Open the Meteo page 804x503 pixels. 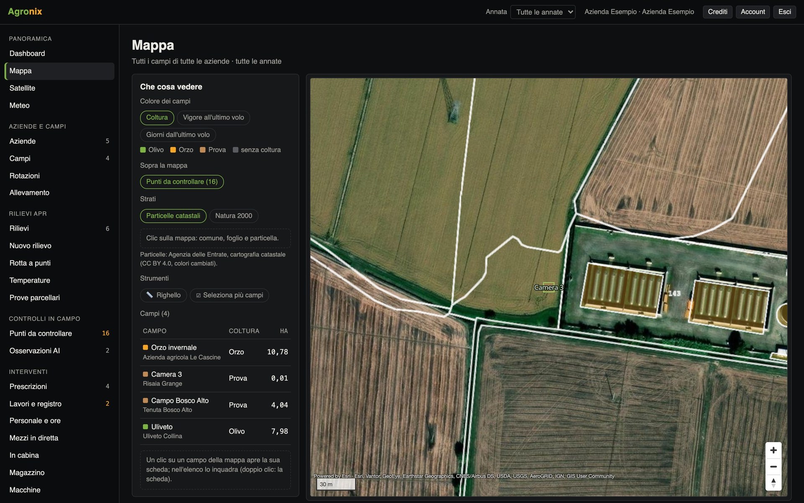59,106
